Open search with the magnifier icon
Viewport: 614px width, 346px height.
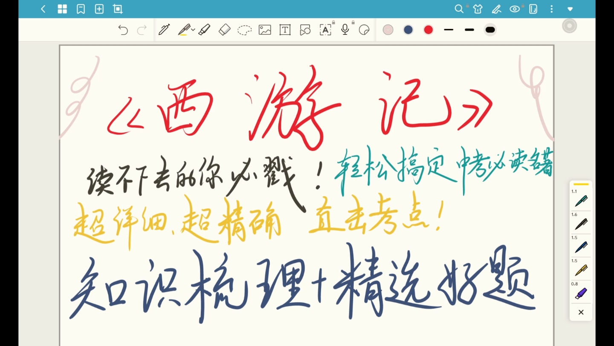click(459, 9)
